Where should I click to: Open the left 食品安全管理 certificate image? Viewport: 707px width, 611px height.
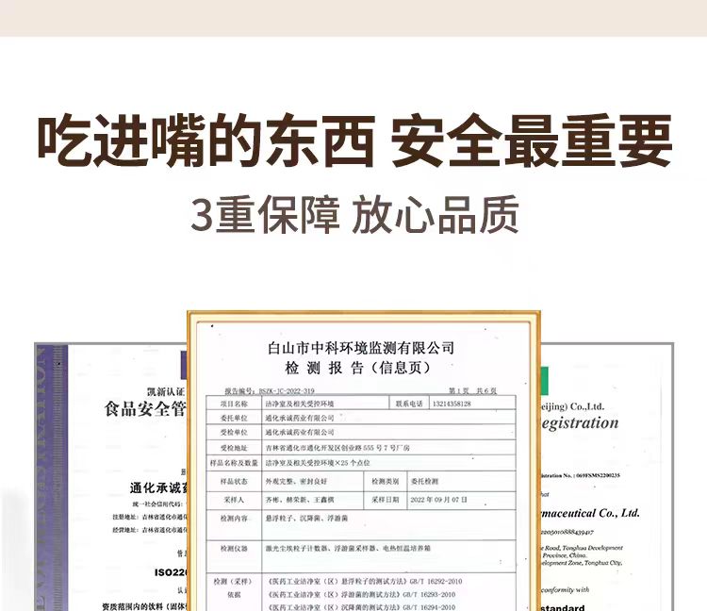[x=111, y=477]
